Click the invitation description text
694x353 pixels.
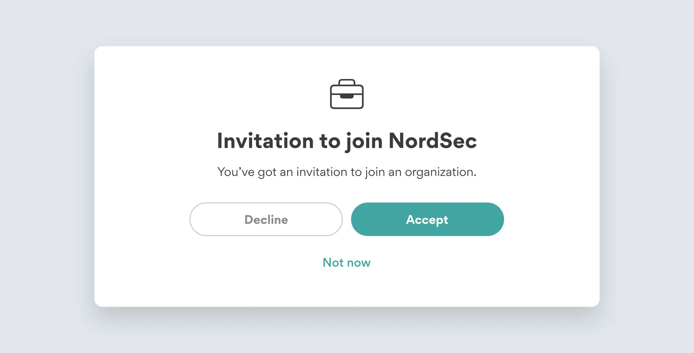(x=347, y=172)
